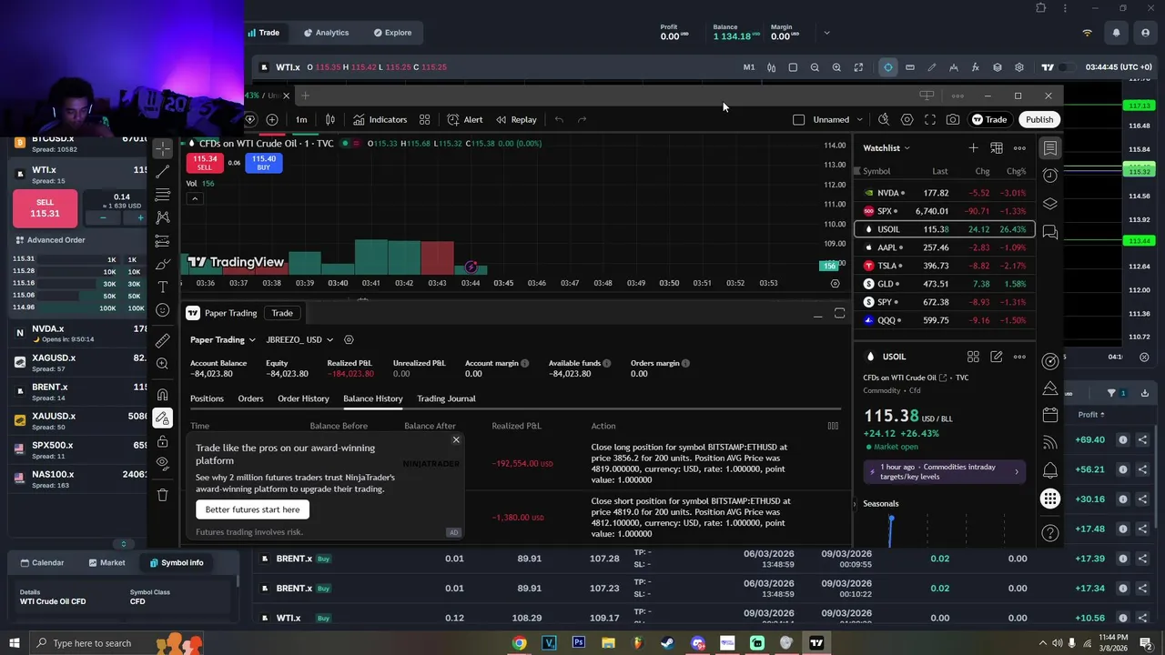The width and height of the screenshot is (1165, 655).
Task: Open the Indicators dialog
Action: click(x=380, y=119)
